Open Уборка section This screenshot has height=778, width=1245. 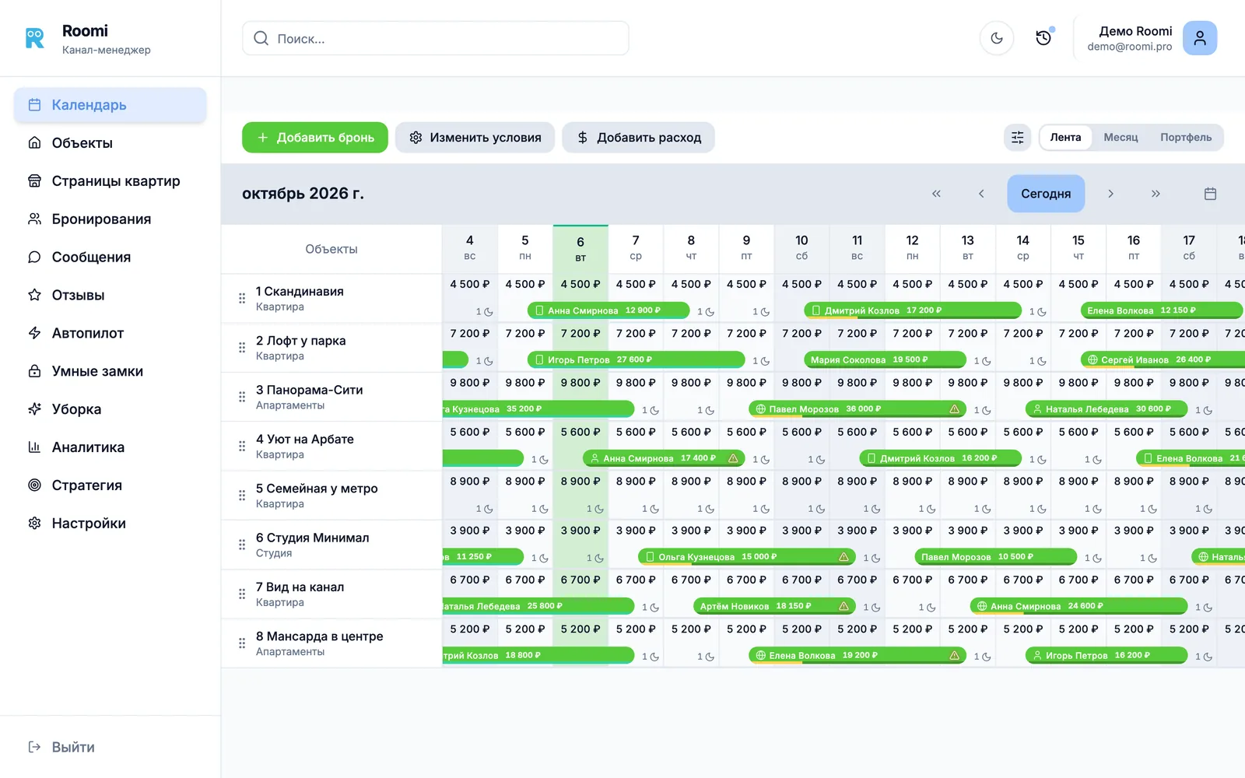tap(110, 409)
